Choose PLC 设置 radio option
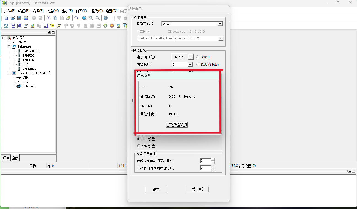This screenshot has height=209, width=357. [139, 139]
